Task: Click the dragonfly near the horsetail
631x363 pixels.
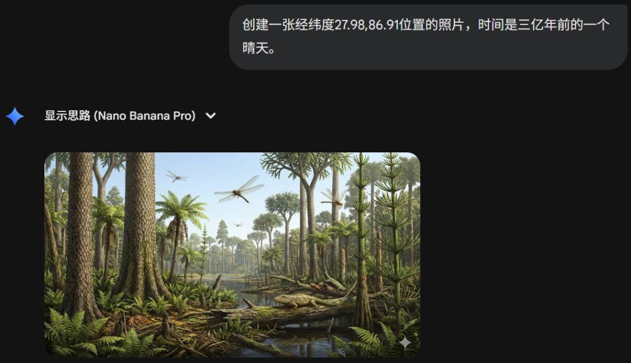Action: (333, 197)
